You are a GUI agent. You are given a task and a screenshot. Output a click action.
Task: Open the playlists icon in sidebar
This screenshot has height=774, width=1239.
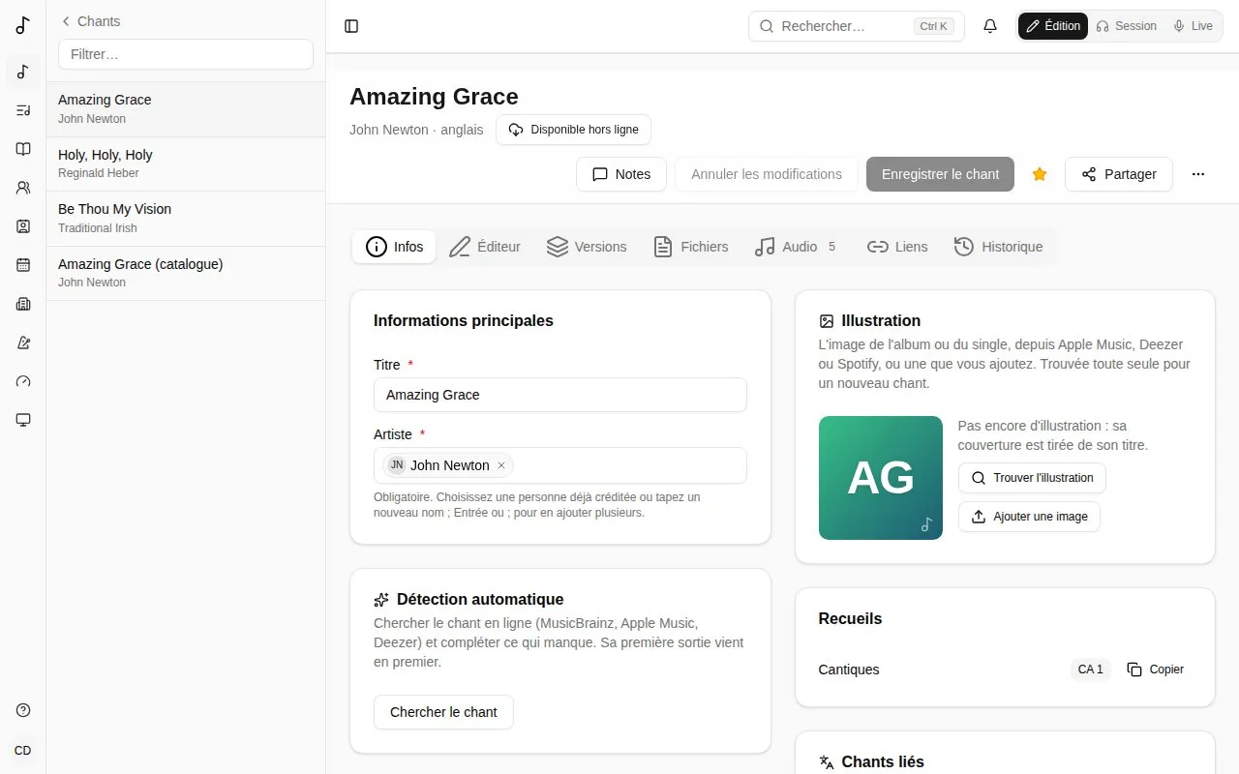pos(23,110)
